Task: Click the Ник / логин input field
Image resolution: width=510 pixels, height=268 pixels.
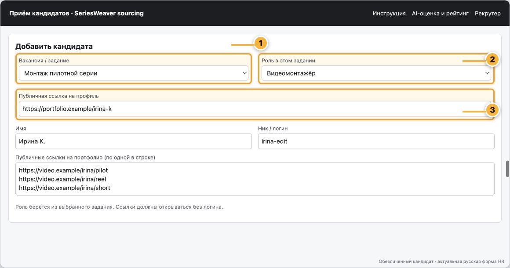Action: pyautogui.click(x=376, y=141)
